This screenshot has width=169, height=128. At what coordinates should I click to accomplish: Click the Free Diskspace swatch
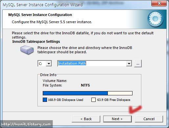[93, 100]
